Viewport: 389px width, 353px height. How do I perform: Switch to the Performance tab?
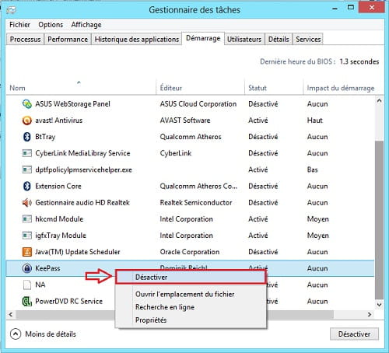68,40
